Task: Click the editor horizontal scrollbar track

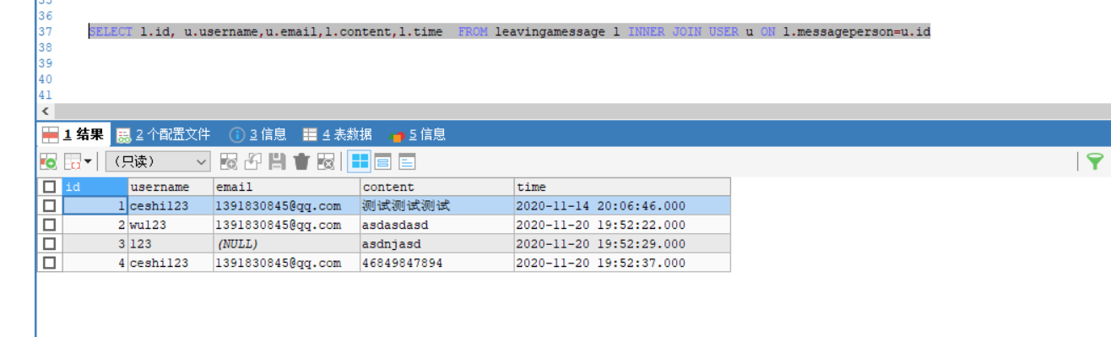Action: coord(583,111)
